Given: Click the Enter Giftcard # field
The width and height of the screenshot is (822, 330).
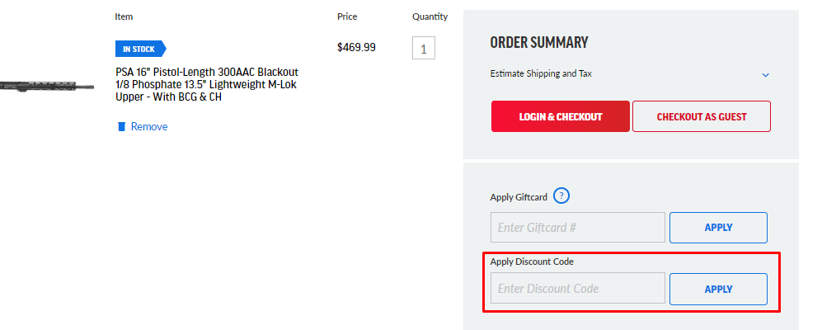Looking at the screenshot, I should tap(577, 227).
